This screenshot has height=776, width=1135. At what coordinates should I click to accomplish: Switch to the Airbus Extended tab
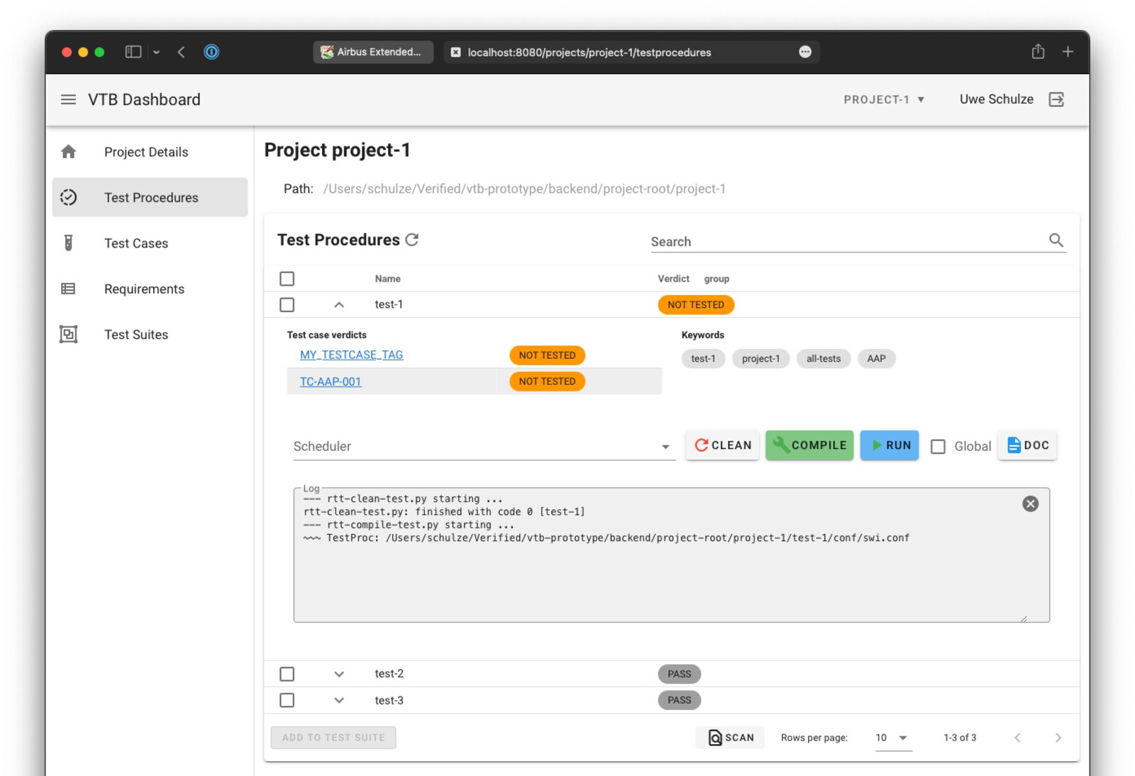(x=373, y=52)
